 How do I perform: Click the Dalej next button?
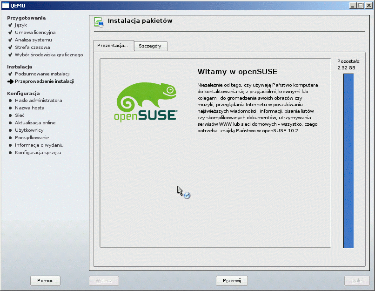tap(357, 281)
